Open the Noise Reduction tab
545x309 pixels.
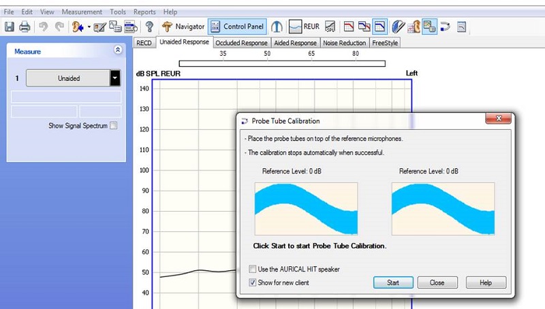pos(345,43)
